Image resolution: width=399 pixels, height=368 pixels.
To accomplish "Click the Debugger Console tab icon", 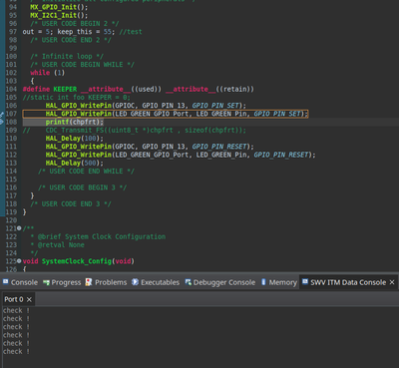I will [x=189, y=282].
